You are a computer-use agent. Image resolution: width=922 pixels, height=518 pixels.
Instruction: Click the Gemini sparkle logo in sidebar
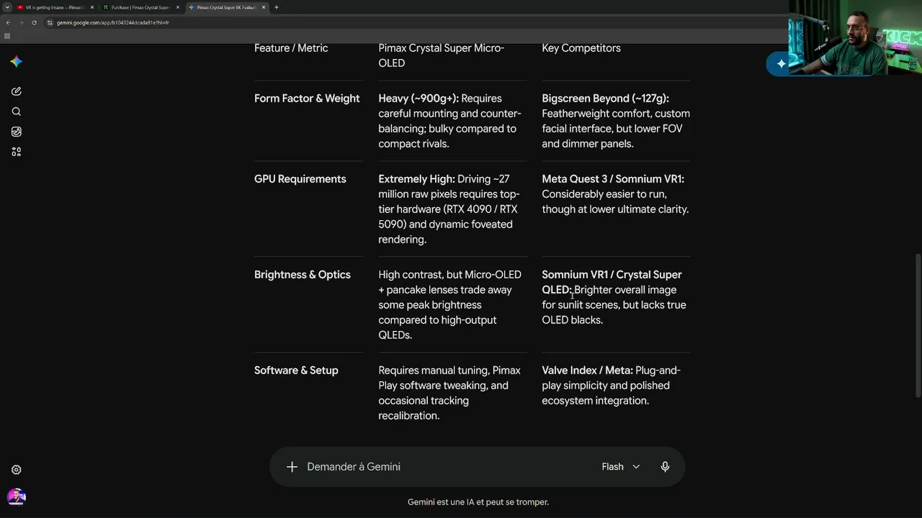[16, 62]
